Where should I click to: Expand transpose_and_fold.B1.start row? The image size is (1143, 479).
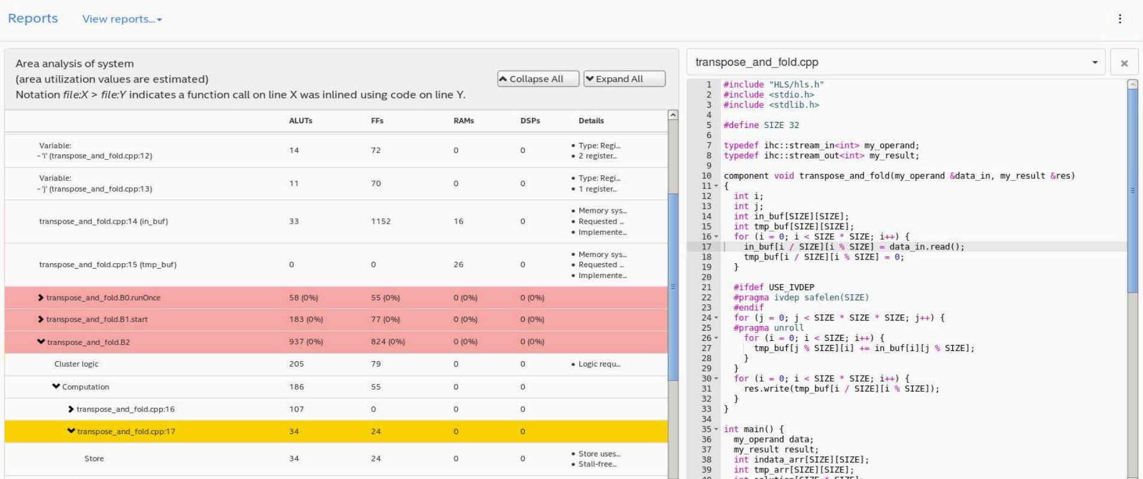pos(41,319)
